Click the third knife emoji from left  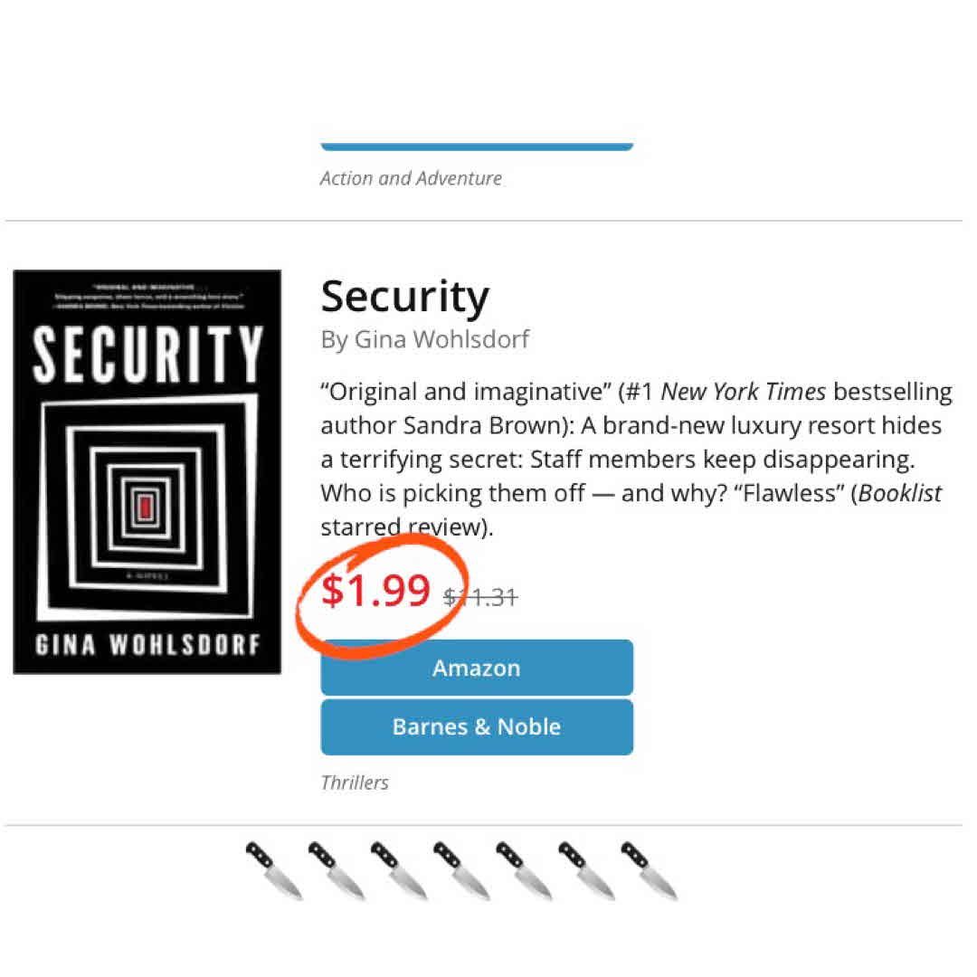(x=399, y=870)
